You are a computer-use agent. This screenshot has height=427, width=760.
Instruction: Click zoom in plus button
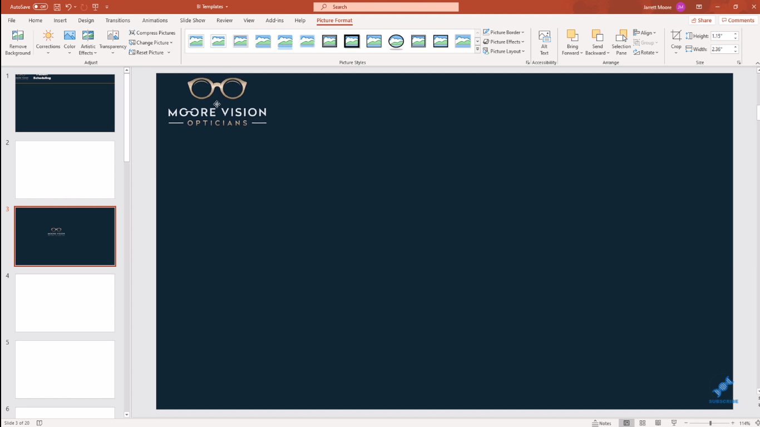tap(734, 423)
